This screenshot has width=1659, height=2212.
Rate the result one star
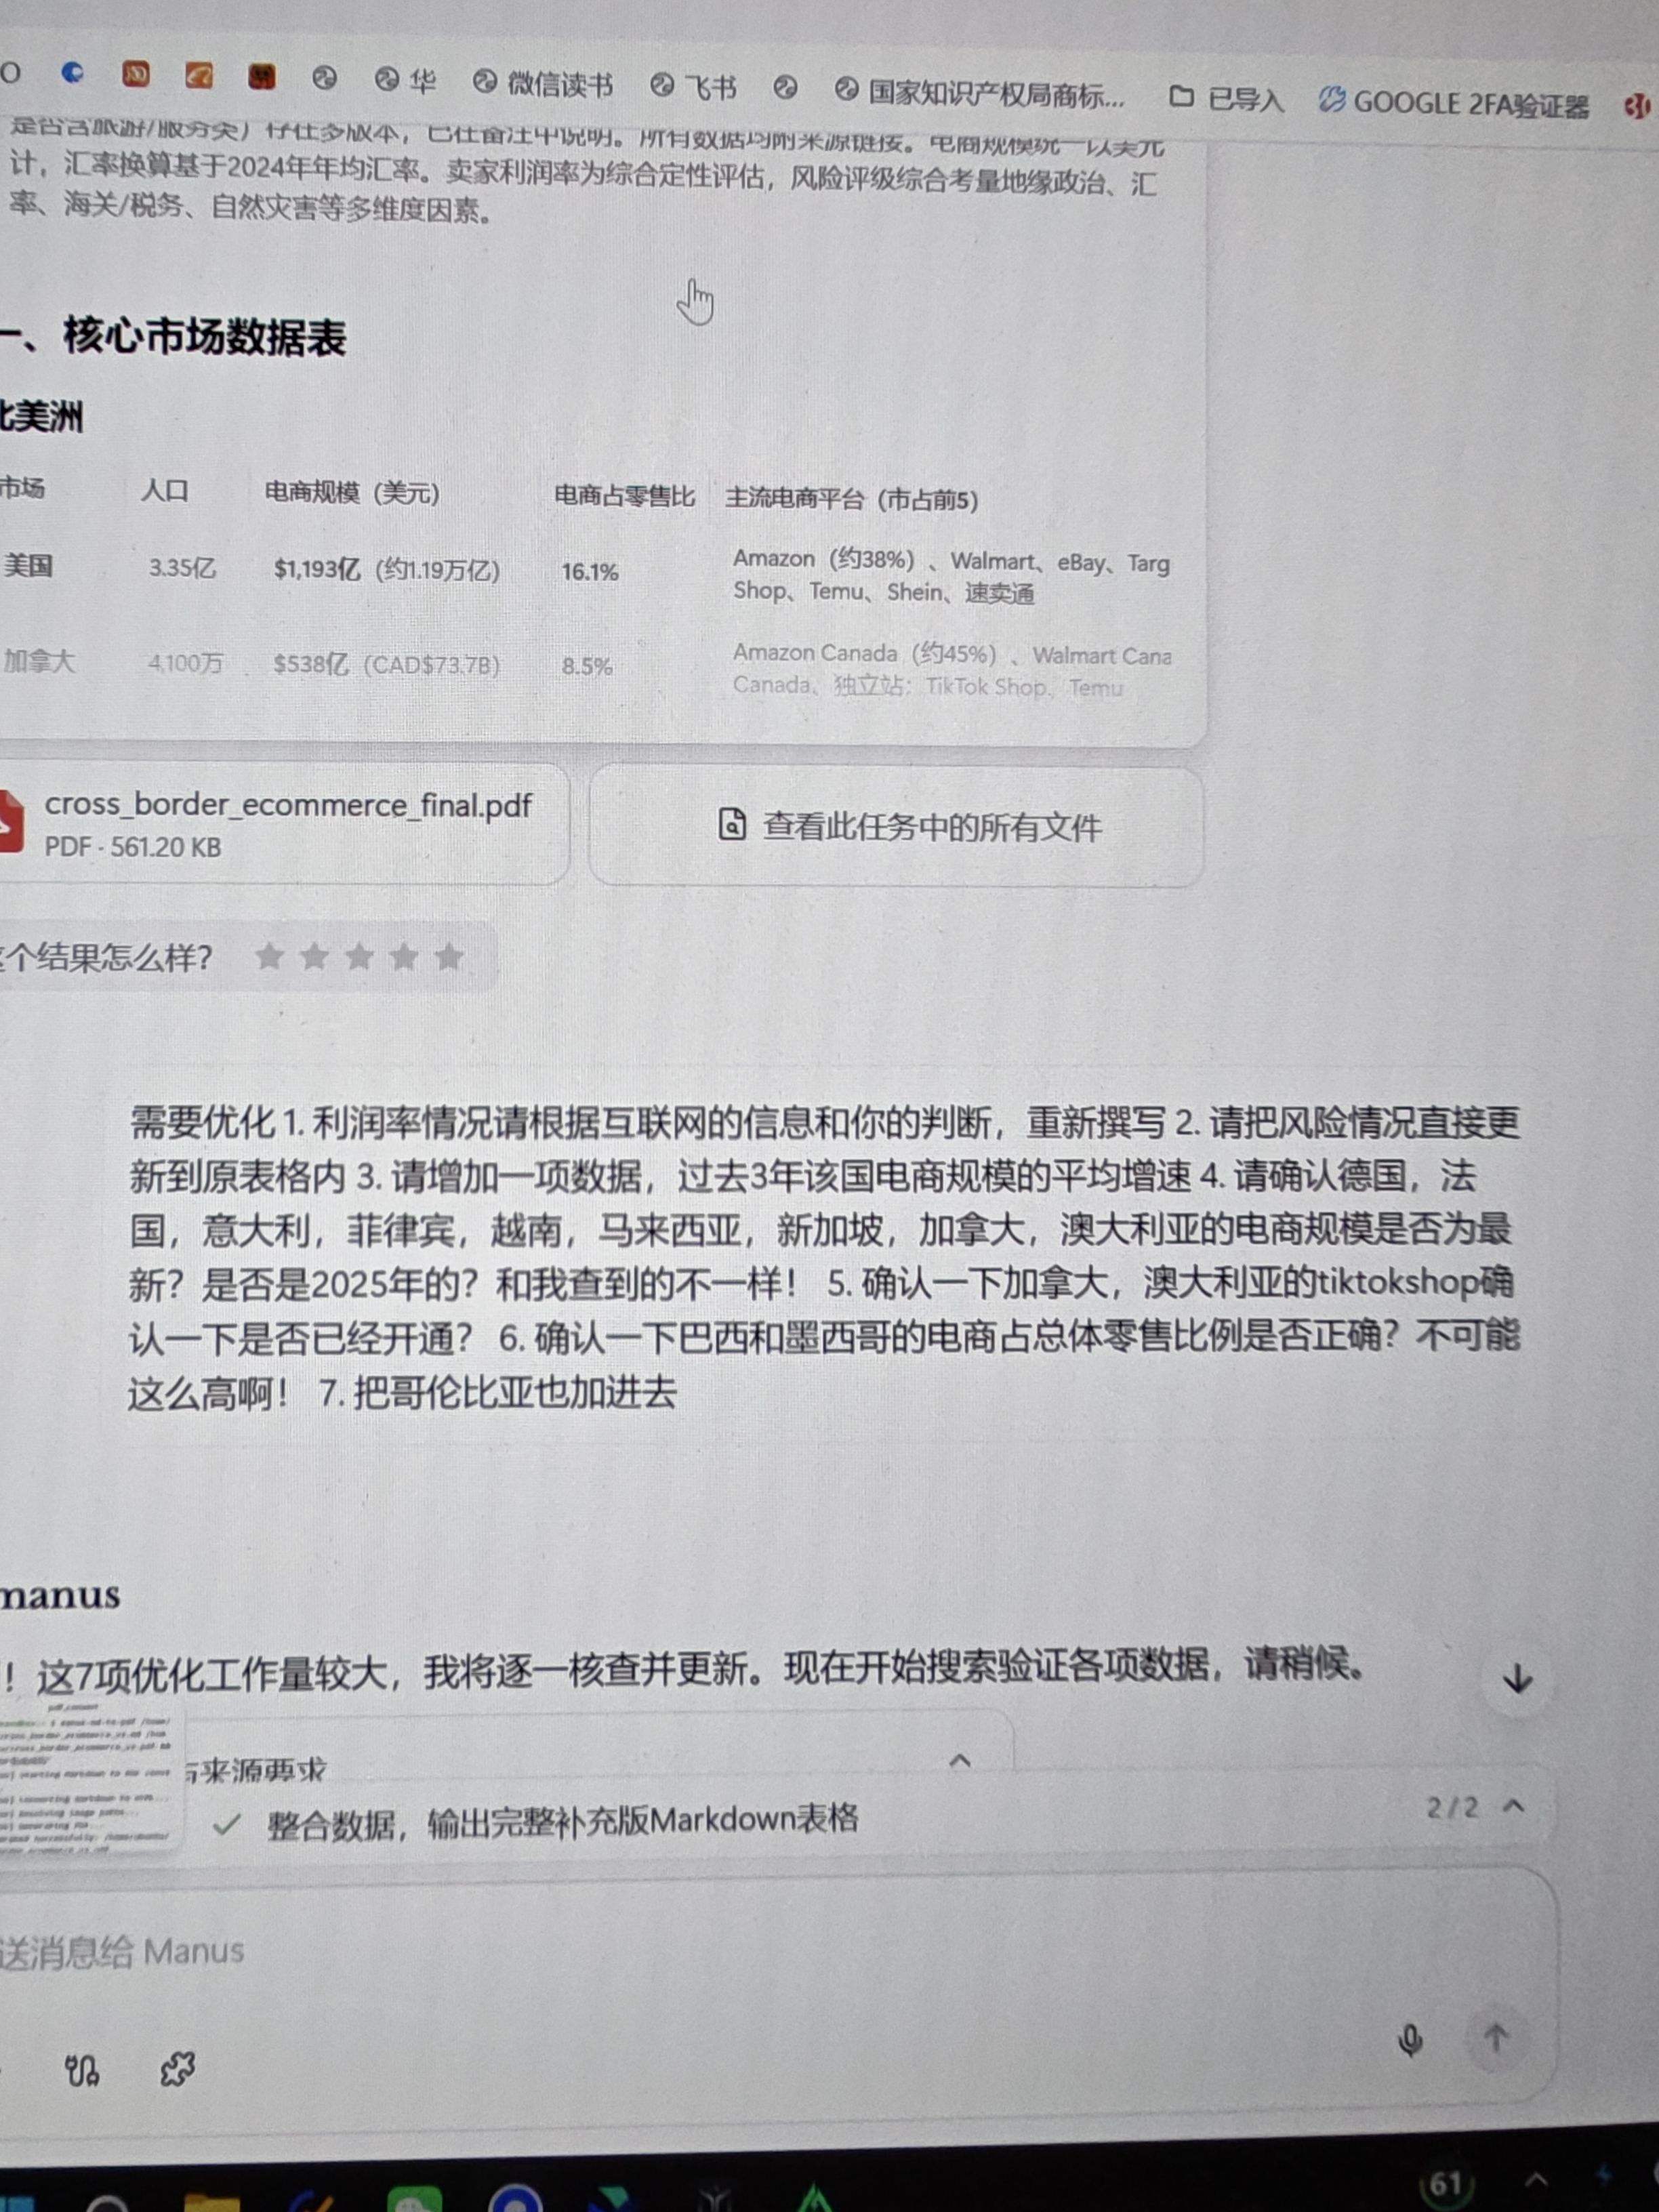click(269, 957)
